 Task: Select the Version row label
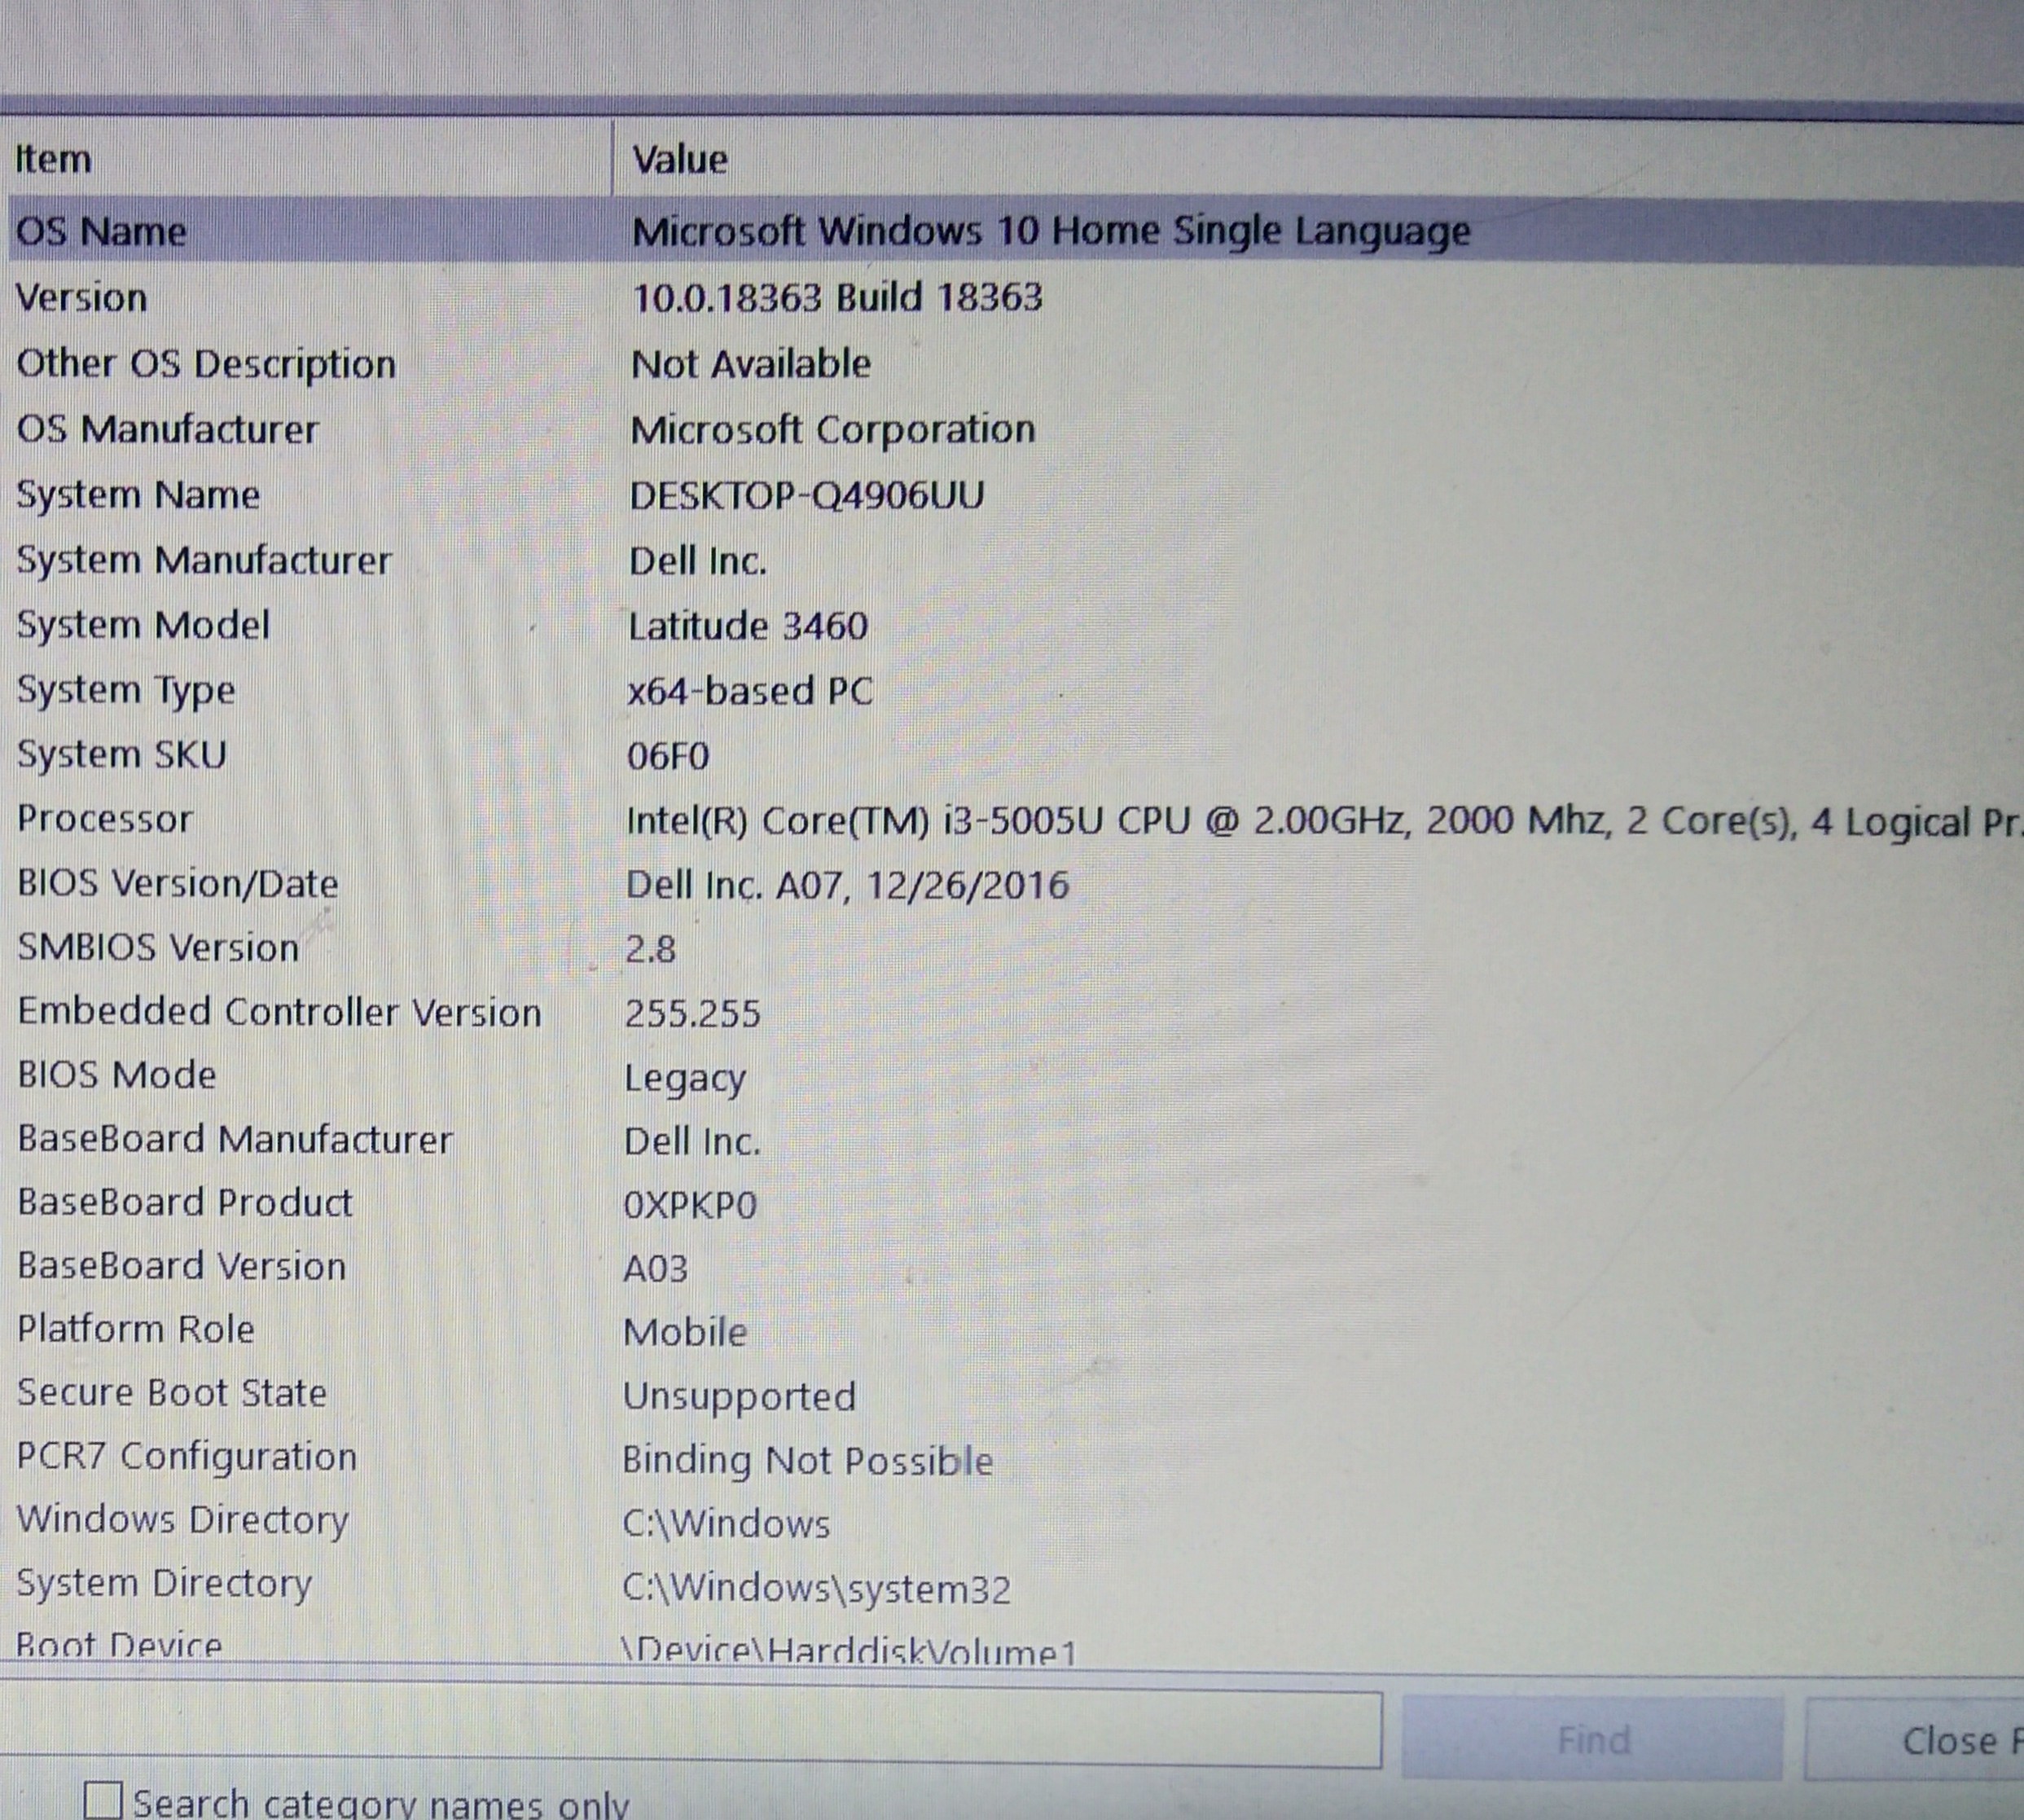coord(82,298)
